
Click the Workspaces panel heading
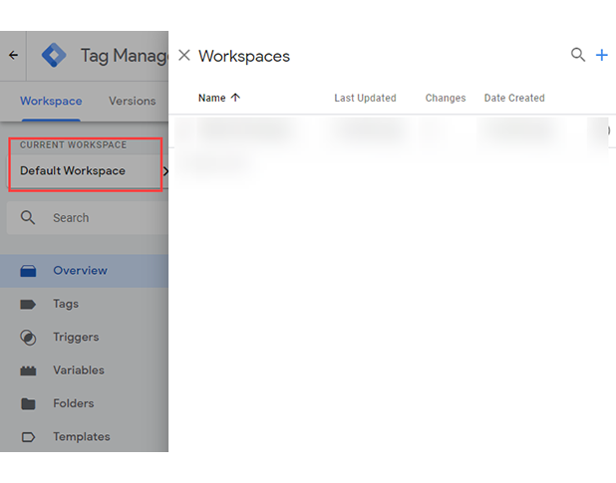244,56
